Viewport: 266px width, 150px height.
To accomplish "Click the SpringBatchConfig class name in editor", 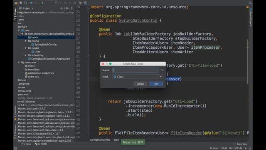I will coord(138,20).
